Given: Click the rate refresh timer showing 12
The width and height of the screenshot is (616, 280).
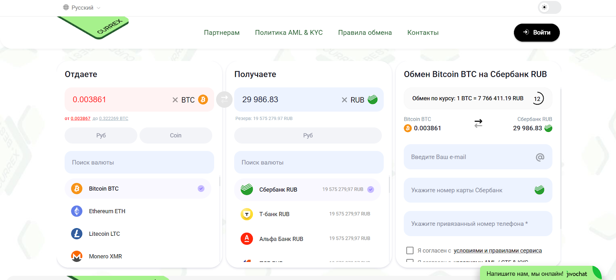Looking at the screenshot, I should [x=537, y=99].
